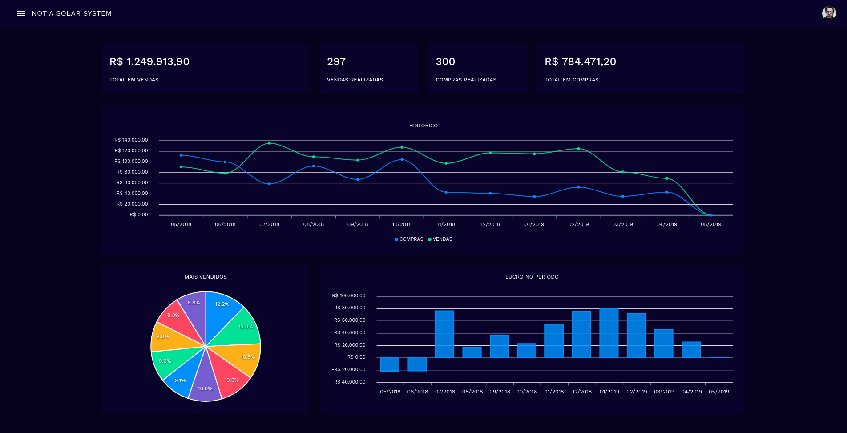The image size is (847, 433).
Task: Click the 05/2019 point on the history chart
Action: 711,215
